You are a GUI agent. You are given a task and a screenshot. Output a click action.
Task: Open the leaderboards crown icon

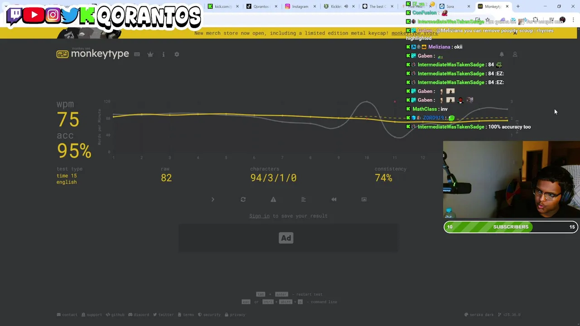pyautogui.click(x=150, y=54)
